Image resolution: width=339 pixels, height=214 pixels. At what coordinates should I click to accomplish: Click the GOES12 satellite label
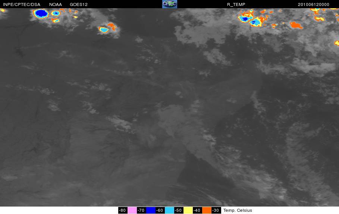(79, 4)
